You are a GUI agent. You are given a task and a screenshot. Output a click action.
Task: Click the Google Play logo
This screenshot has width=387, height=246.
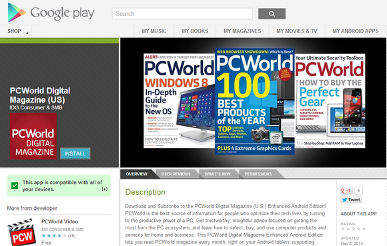pos(51,13)
